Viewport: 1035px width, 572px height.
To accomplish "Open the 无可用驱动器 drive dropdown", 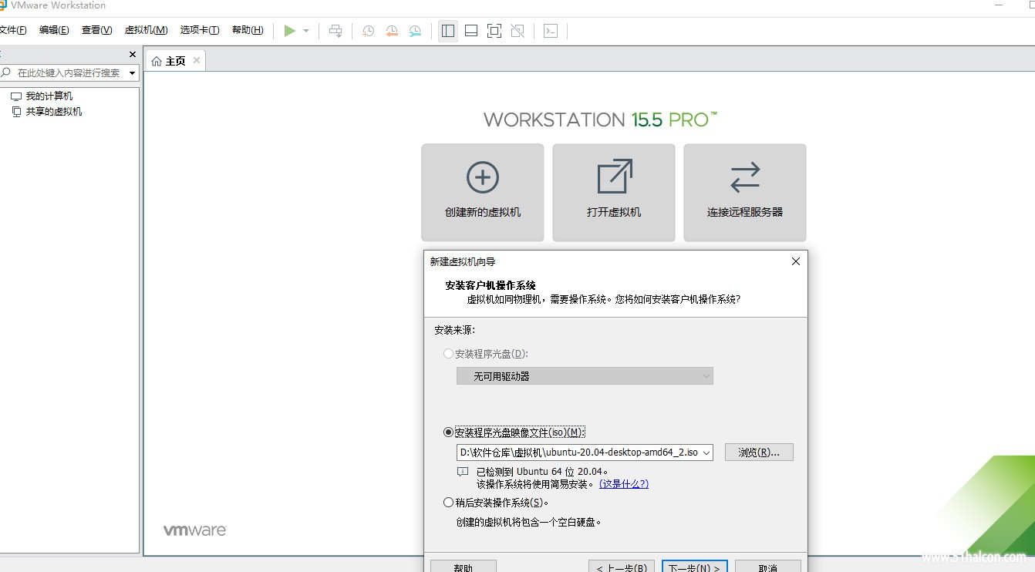I will [x=585, y=376].
